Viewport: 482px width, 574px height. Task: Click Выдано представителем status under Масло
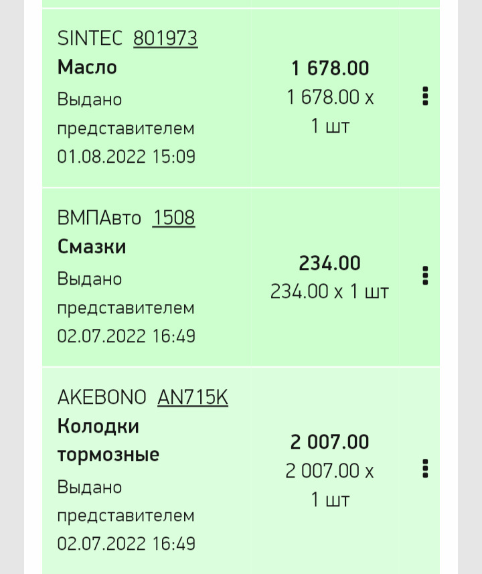pyautogui.click(x=126, y=113)
